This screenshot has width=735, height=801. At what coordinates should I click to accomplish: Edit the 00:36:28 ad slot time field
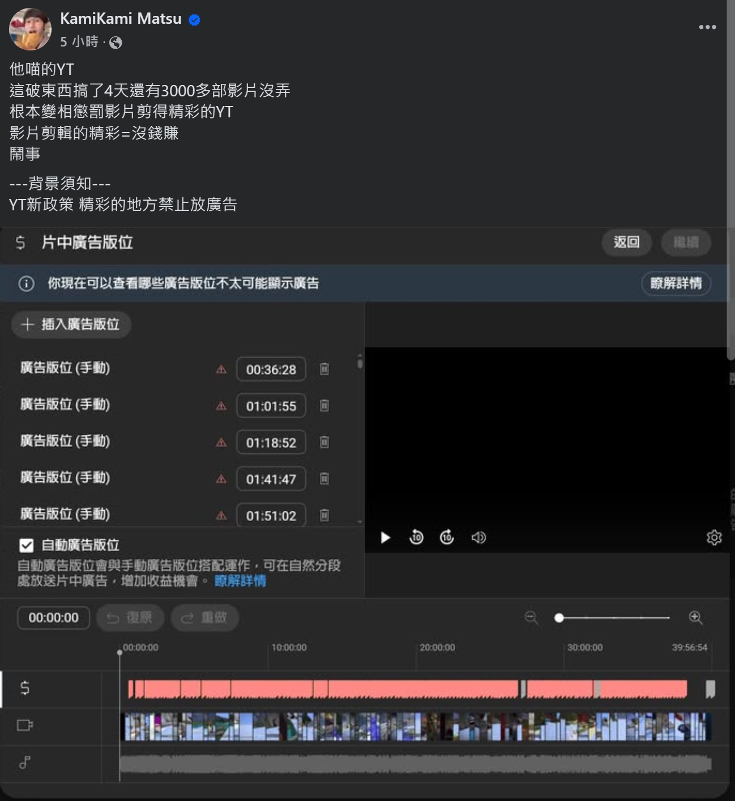click(x=271, y=370)
